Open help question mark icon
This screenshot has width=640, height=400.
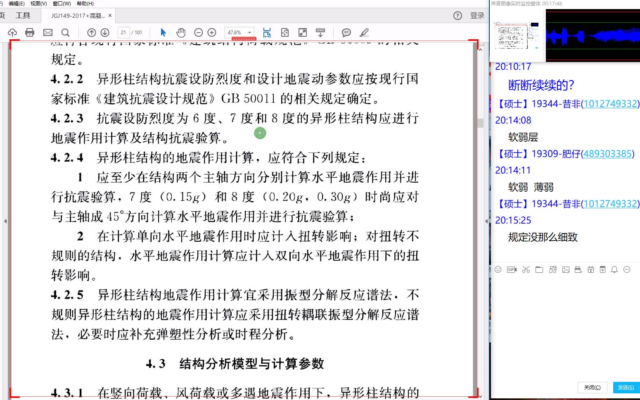coord(457,16)
